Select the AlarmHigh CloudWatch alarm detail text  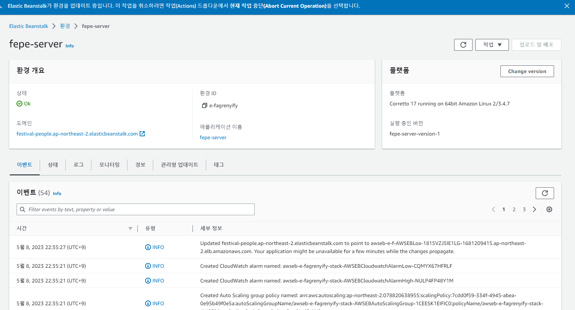pyautogui.click(x=327, y=281)
